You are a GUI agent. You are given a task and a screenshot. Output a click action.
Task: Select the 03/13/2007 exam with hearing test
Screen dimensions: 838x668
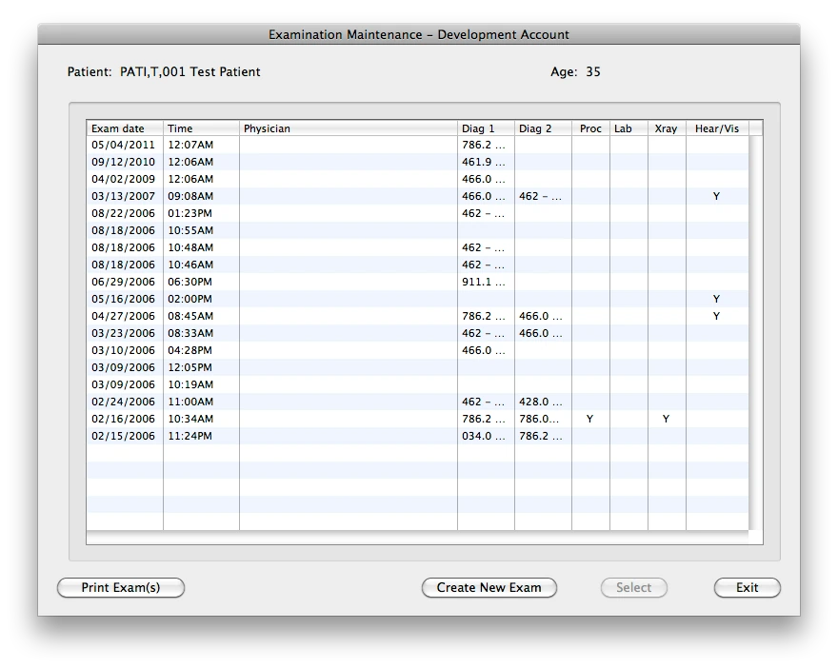(x=286, y=196)
